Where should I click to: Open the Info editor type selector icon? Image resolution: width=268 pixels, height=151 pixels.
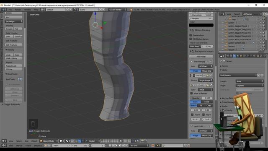[x=4, y=10]
